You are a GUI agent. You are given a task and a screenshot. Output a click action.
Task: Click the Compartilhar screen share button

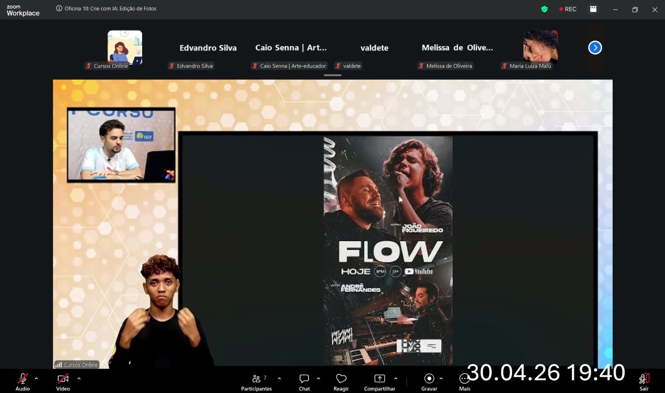tap(379, 382)
